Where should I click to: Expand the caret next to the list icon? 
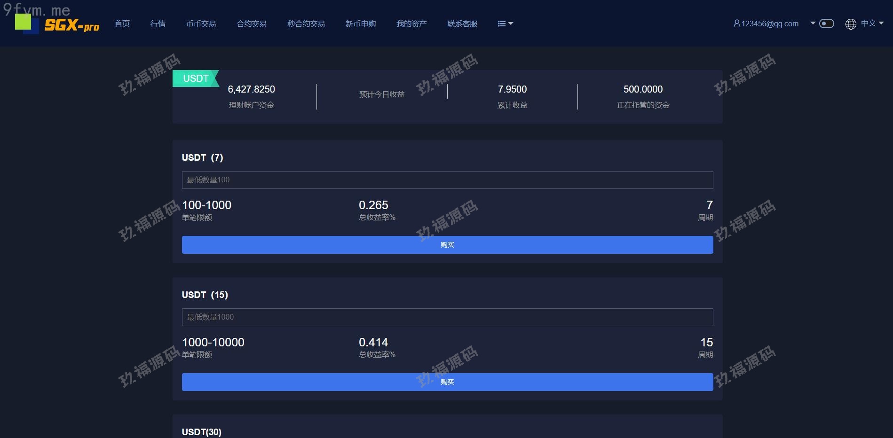click(511, 24)
